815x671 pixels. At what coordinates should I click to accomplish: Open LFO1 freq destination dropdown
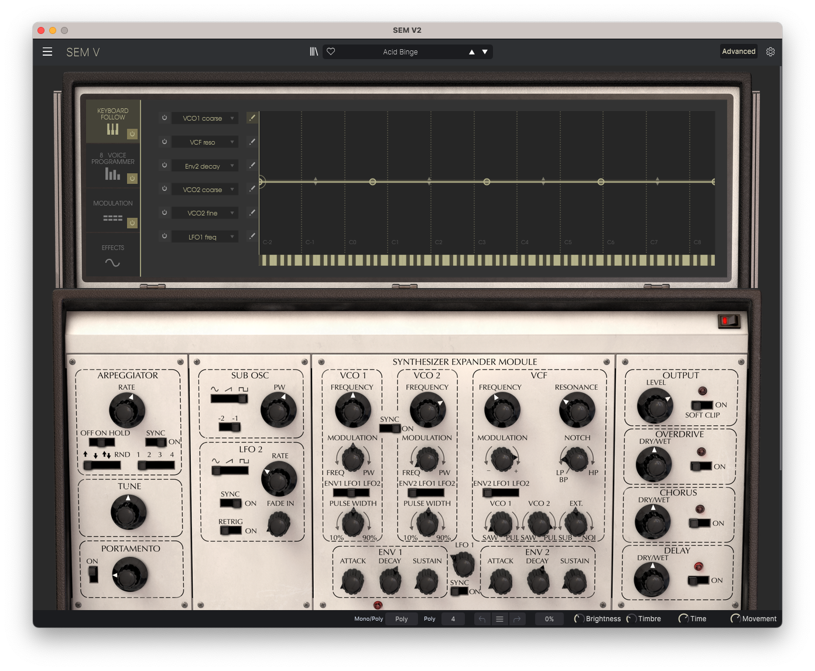(x=205, y=237)
